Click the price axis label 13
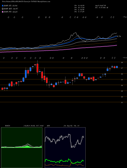The height and width of the screenshot is (168, 127). 122,91
